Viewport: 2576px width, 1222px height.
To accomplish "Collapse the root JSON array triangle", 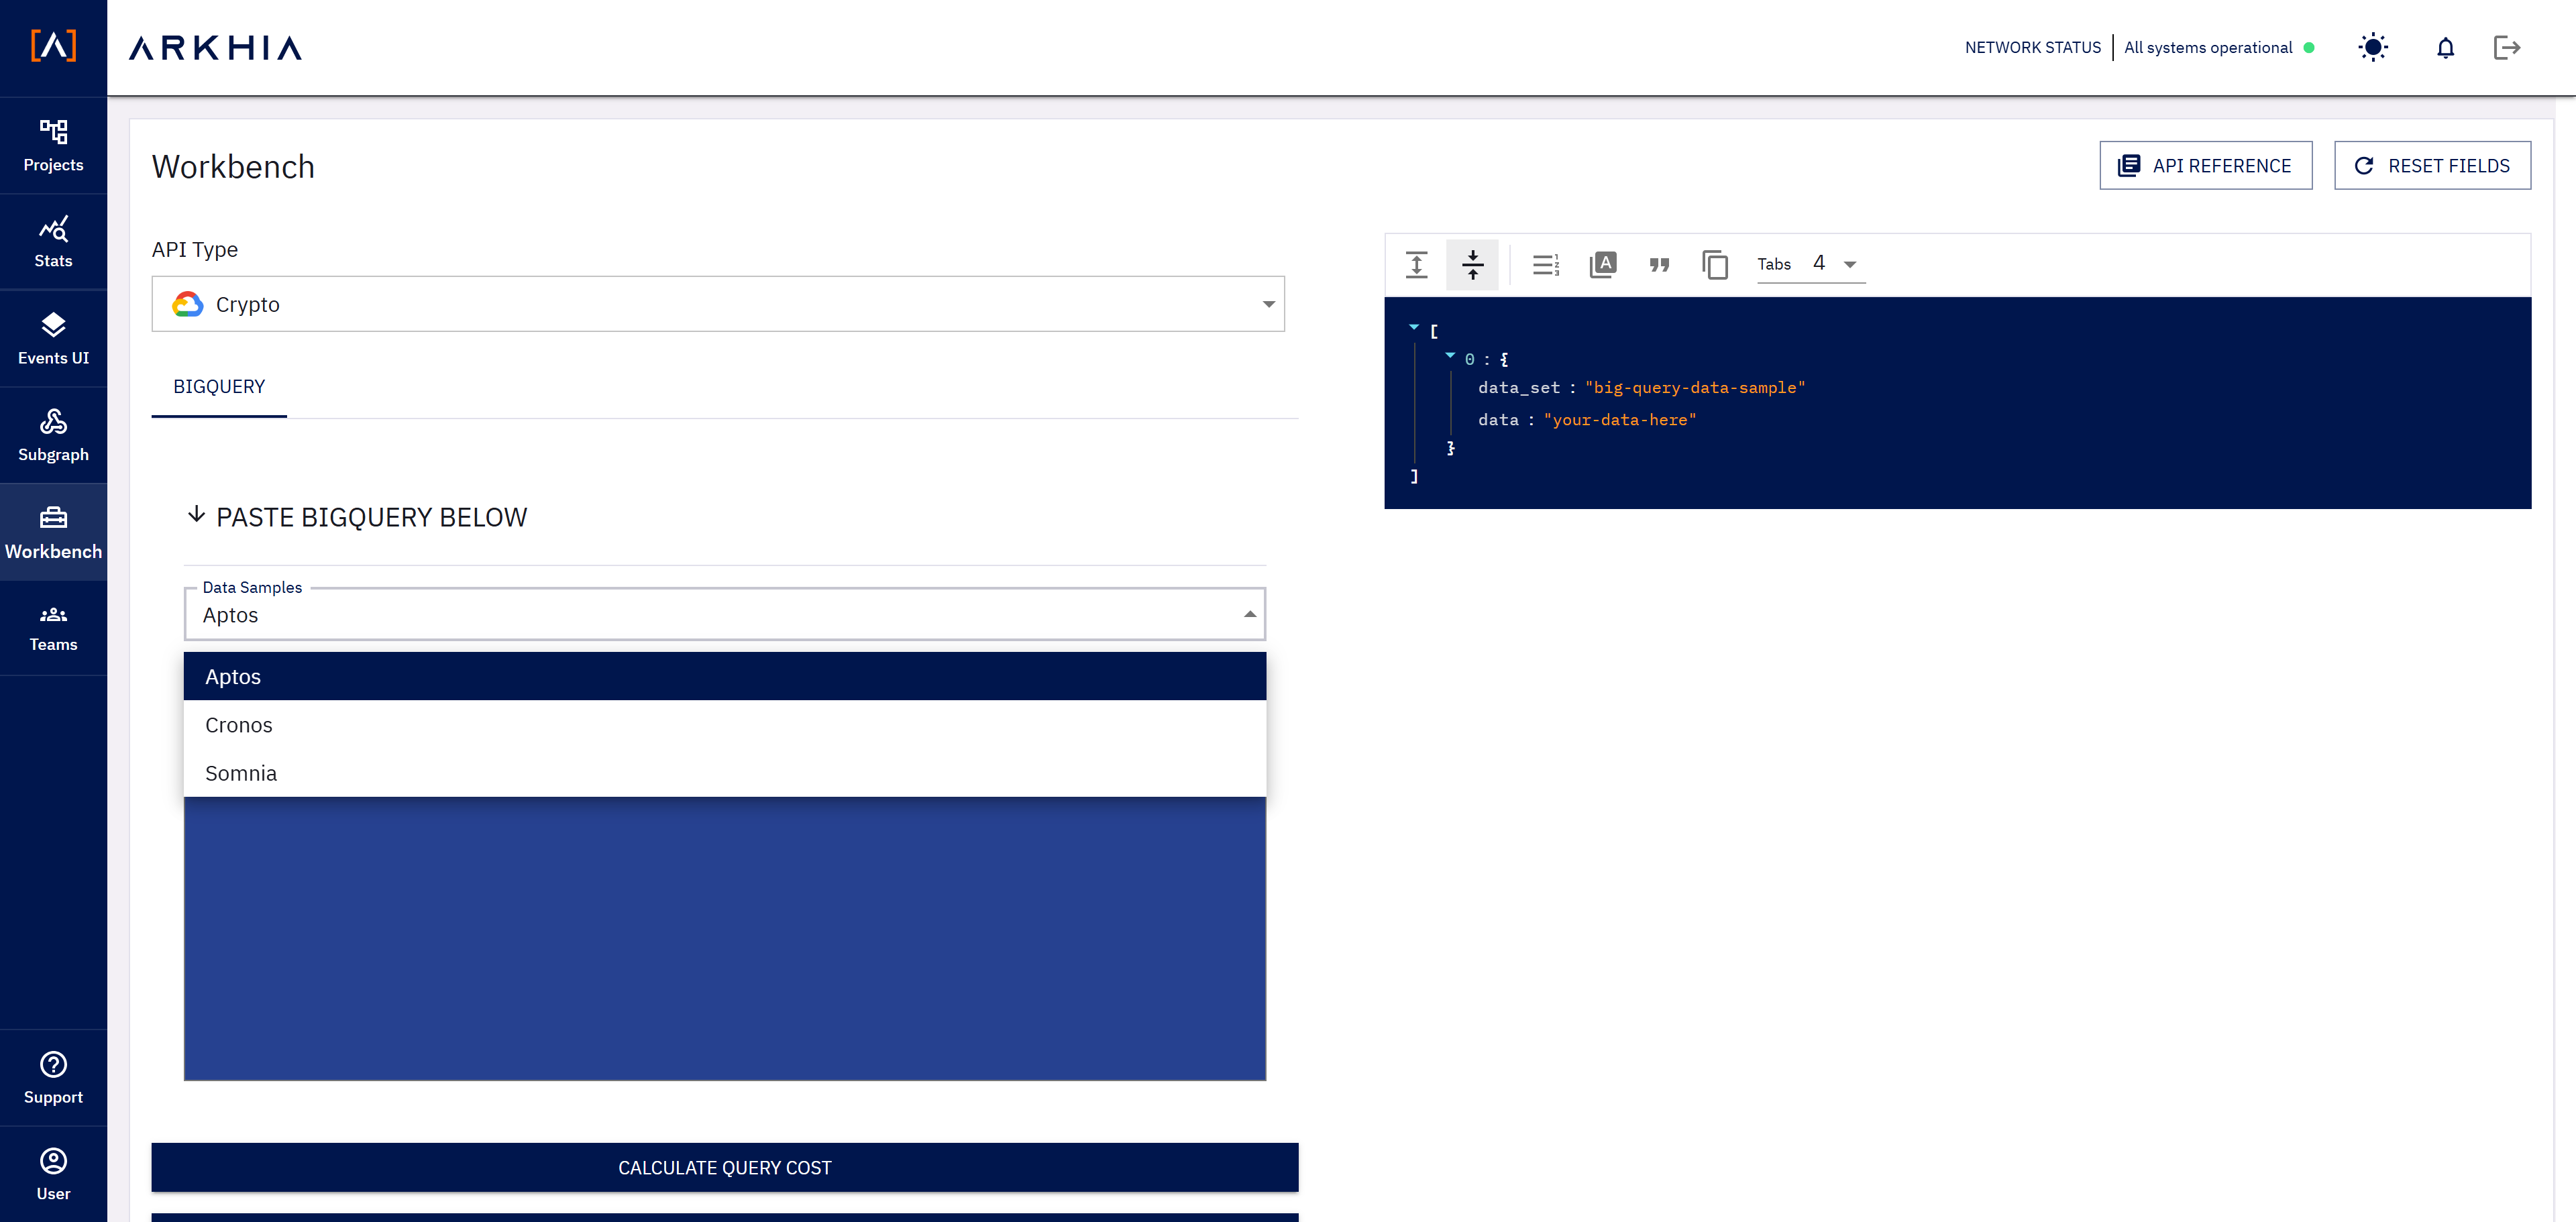I will 1414,327.
